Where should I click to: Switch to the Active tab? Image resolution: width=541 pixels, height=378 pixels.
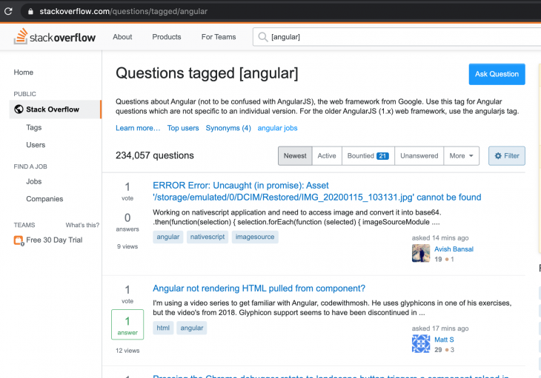(327, 156)
